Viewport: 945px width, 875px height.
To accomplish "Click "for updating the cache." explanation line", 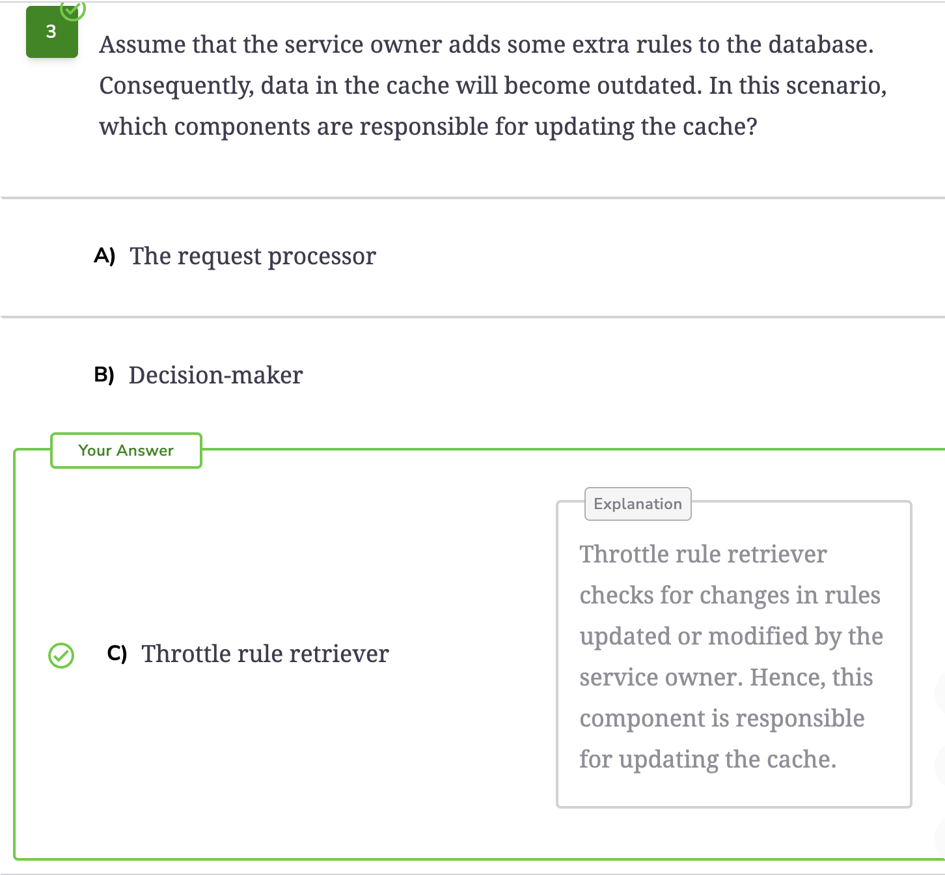I will pos(707,760).
